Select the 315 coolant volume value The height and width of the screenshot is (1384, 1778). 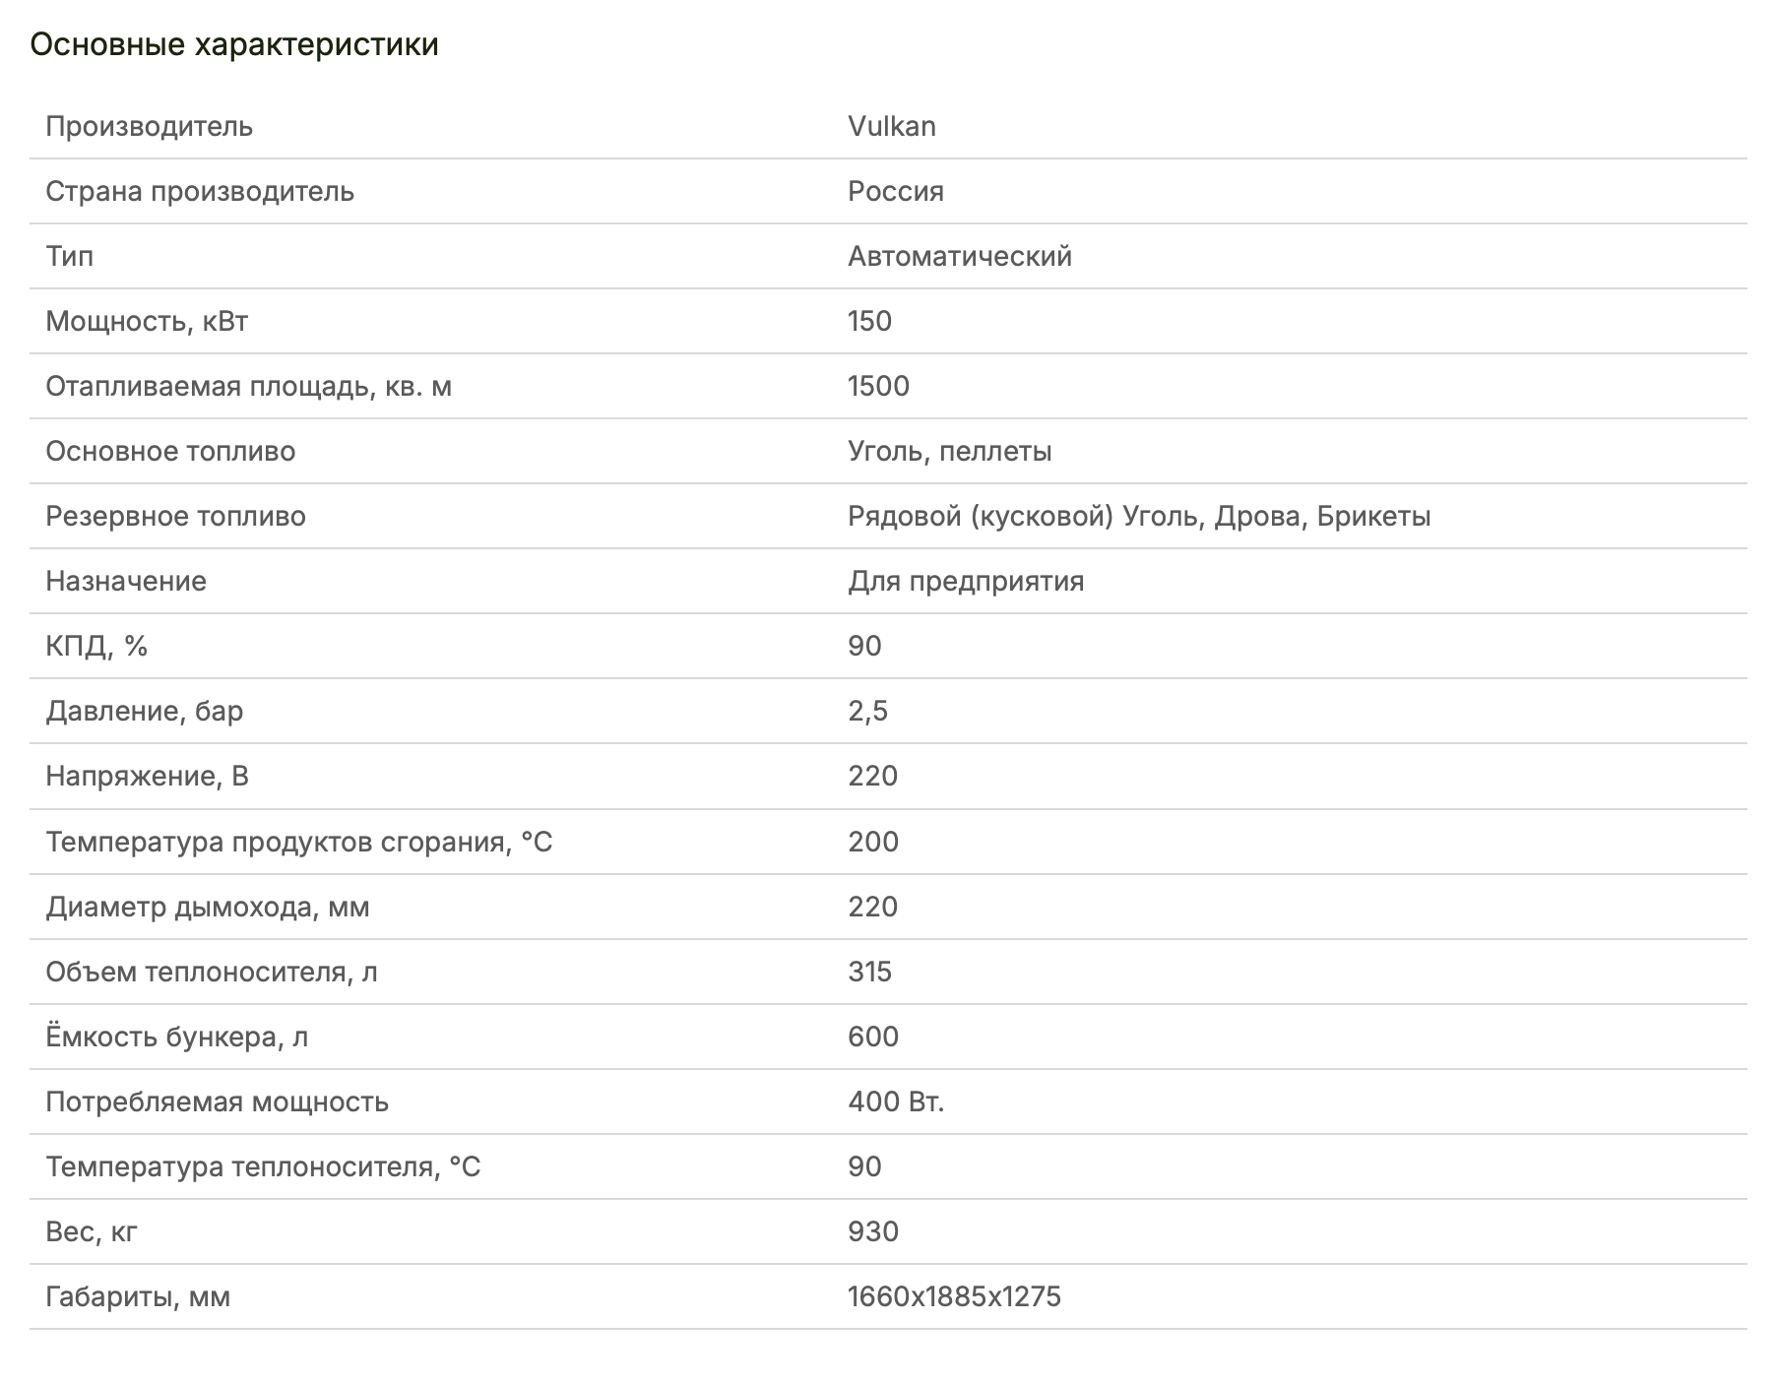click(x=869, y=972)
